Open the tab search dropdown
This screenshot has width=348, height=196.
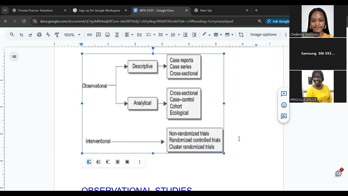5,10
